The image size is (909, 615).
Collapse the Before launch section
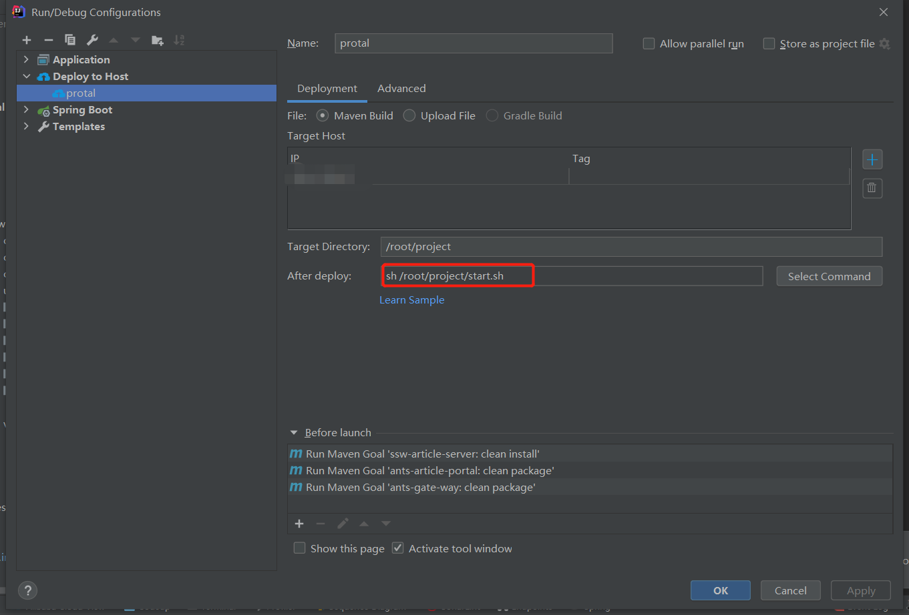coord(294,433)
